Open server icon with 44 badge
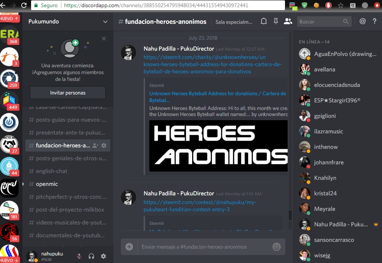 point(9,166)
